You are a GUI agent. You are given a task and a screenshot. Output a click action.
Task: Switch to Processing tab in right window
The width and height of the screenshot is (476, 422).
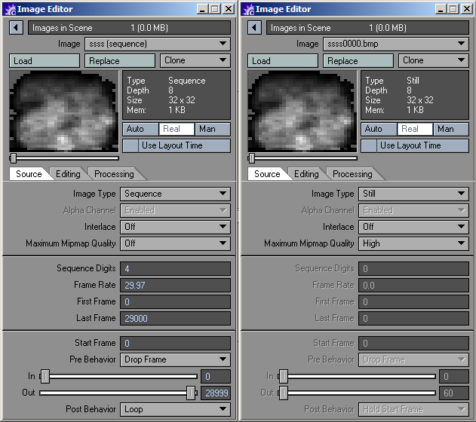tap(352, 174)
